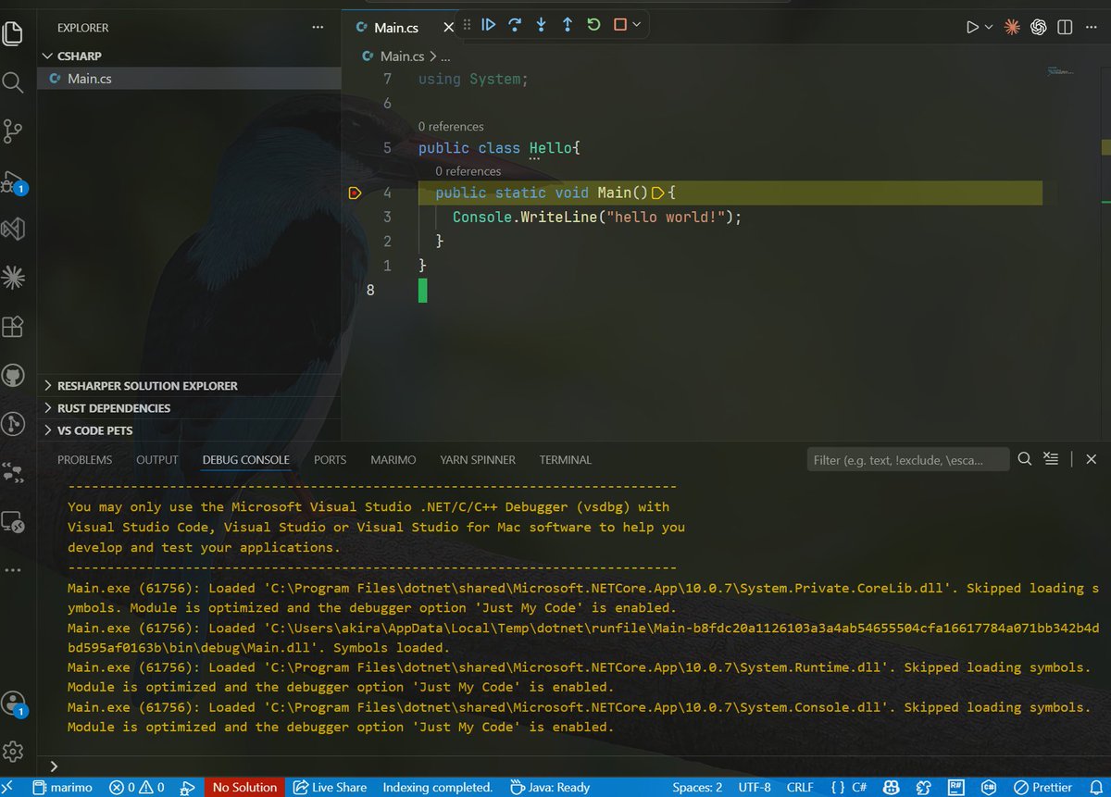The height and width of the screenshot is (797, 1111).
Task: Click Java: Ready status item
Action: (551, 787)
